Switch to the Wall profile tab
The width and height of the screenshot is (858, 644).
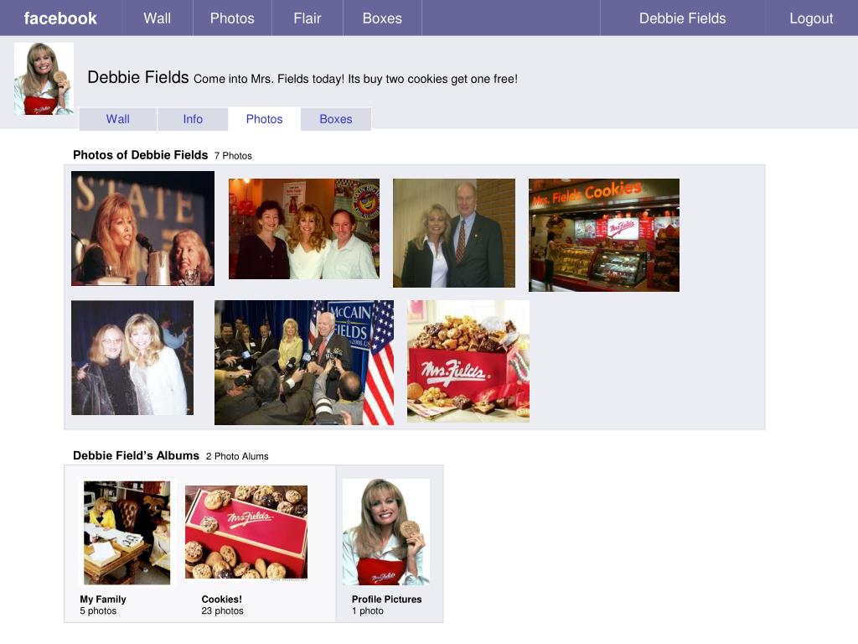click(117, 119)
